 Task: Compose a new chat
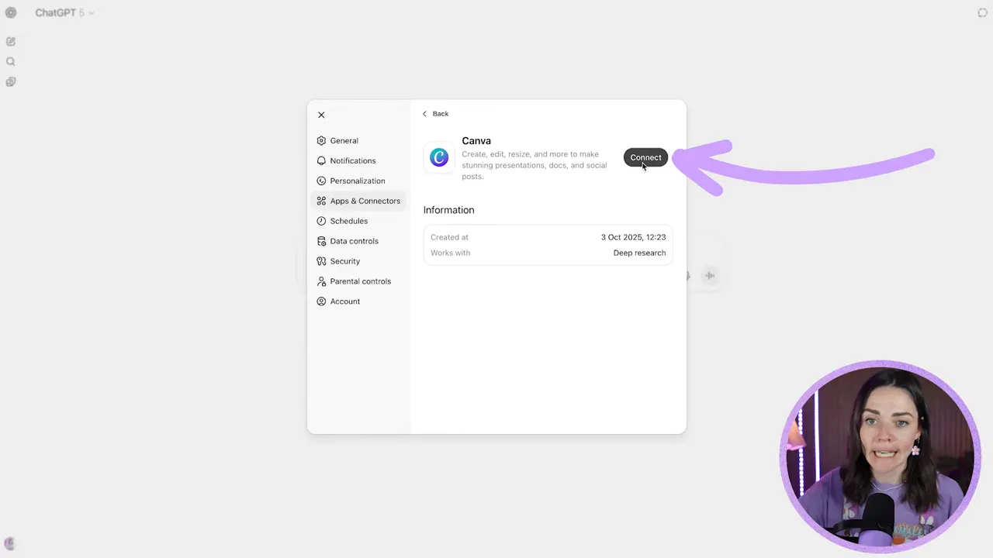coord(10,41)
